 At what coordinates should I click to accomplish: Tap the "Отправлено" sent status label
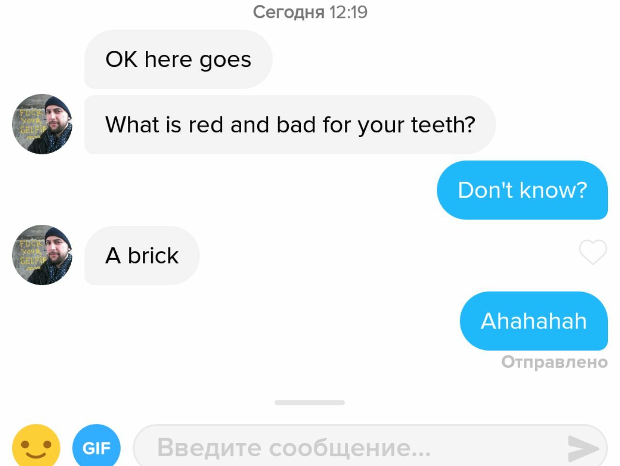point(555,362)
